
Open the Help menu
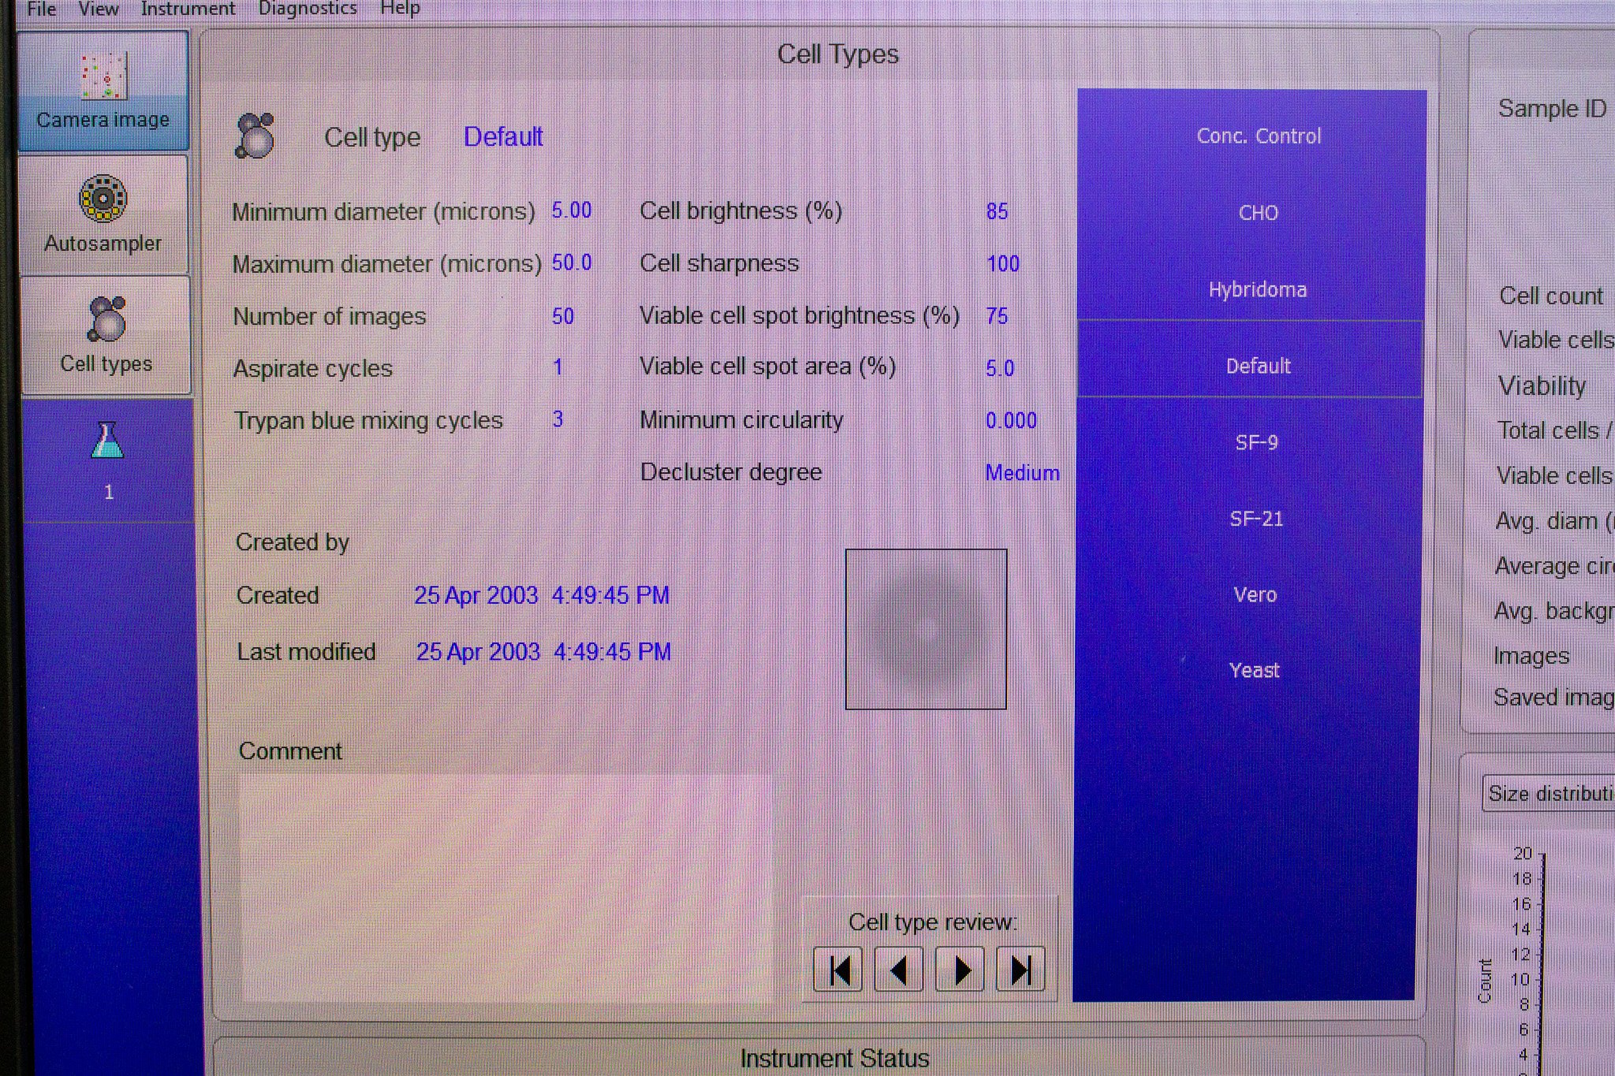tap(400, 9)
